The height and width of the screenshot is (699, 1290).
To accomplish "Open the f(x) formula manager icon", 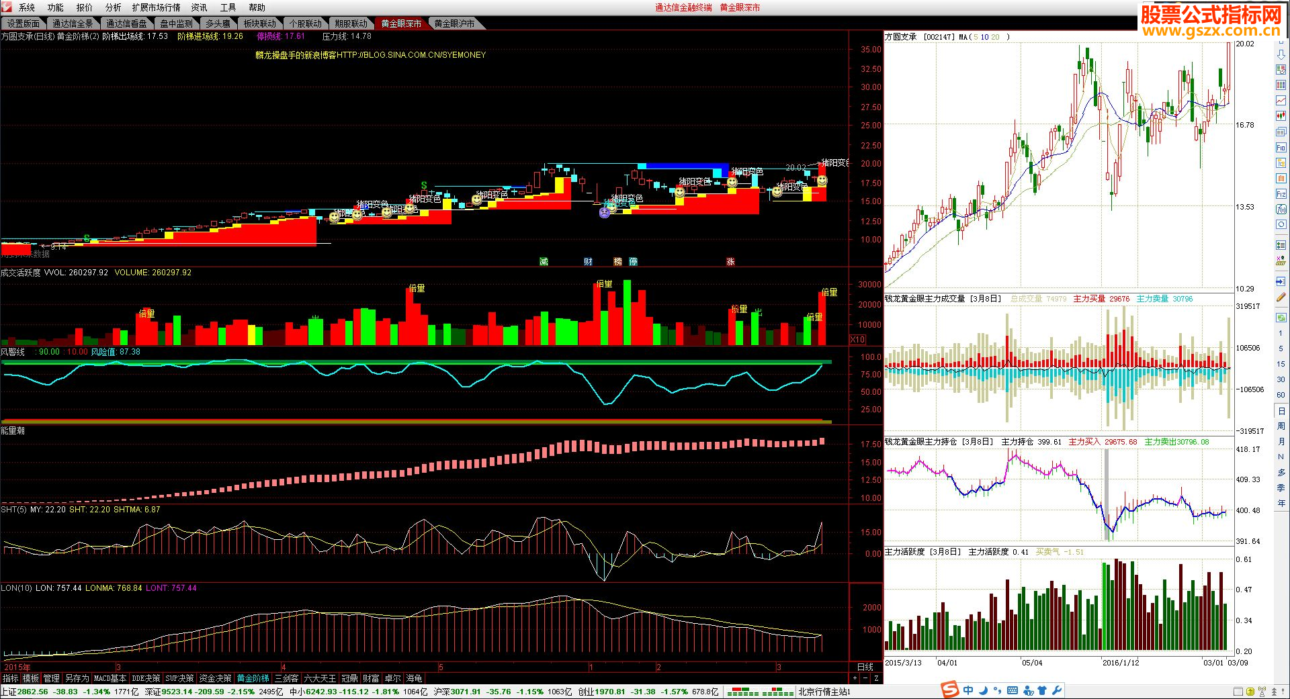I will pyautogui.click(x=1281, y=209).
